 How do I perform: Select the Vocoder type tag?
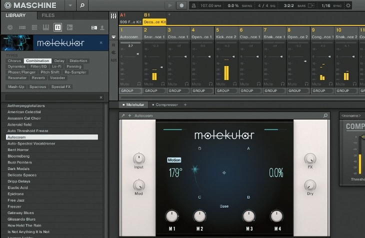(57, 78)
